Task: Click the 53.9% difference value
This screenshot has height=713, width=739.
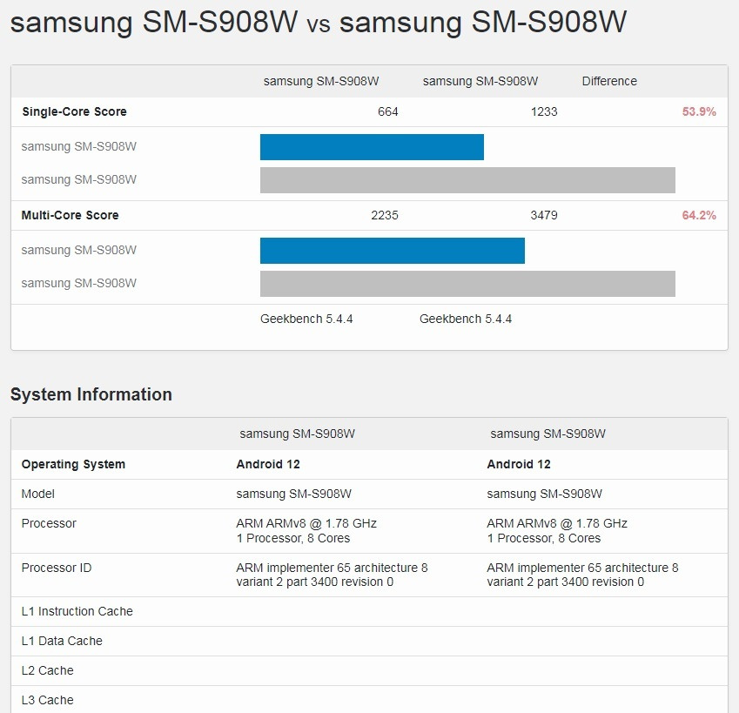Action: [699, 111]
